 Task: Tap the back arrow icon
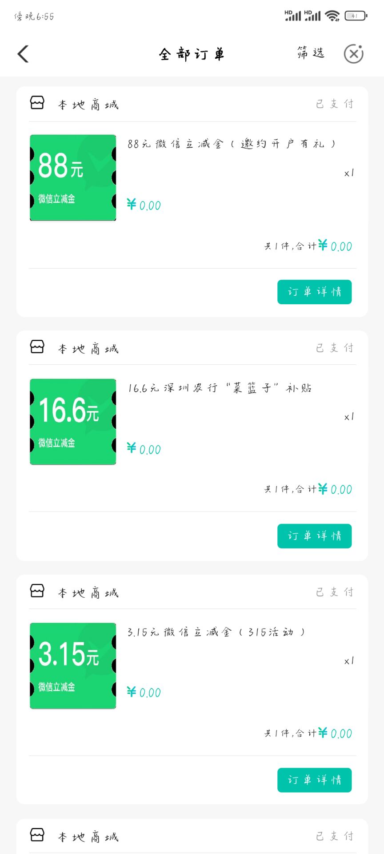(23, 54)
